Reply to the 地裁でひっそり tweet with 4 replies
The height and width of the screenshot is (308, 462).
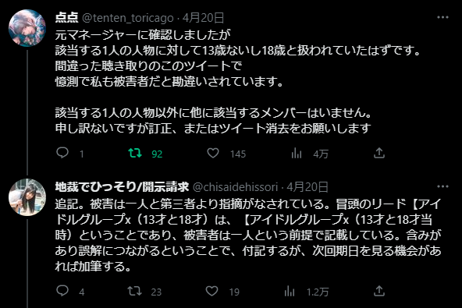pos(62,291)
